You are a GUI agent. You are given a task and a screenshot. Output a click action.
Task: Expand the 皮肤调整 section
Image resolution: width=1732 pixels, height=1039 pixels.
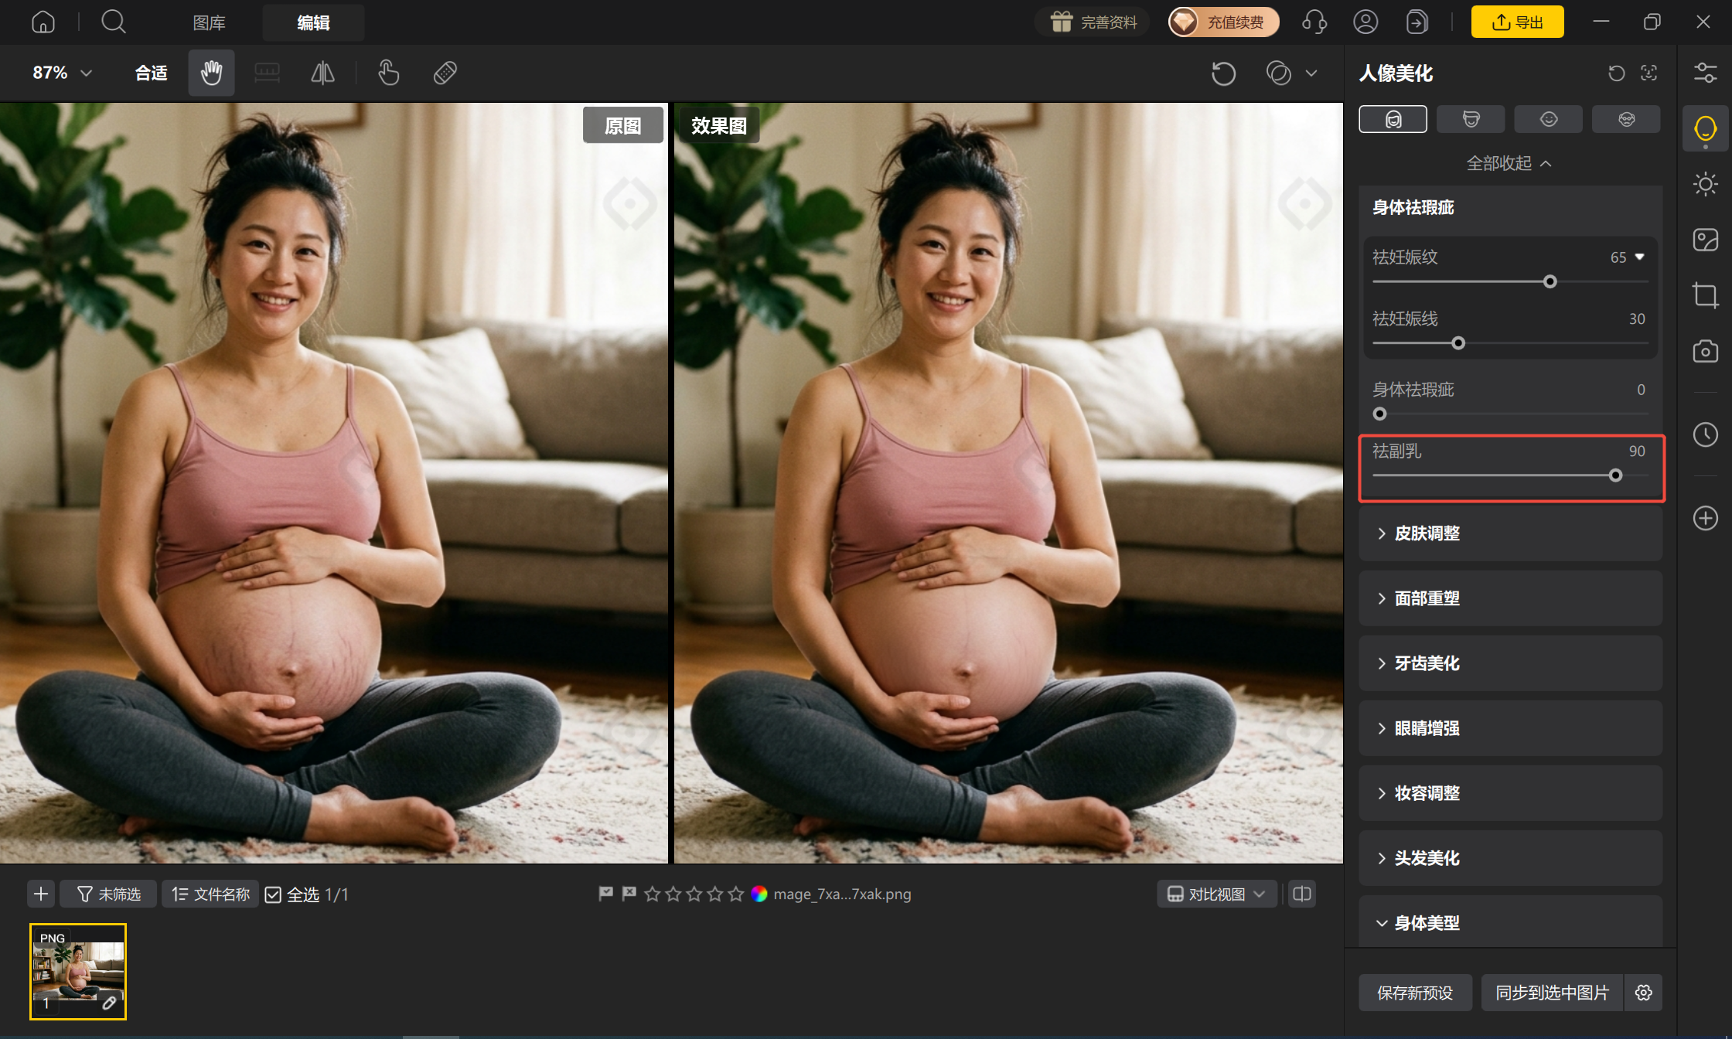point(1510,533)
